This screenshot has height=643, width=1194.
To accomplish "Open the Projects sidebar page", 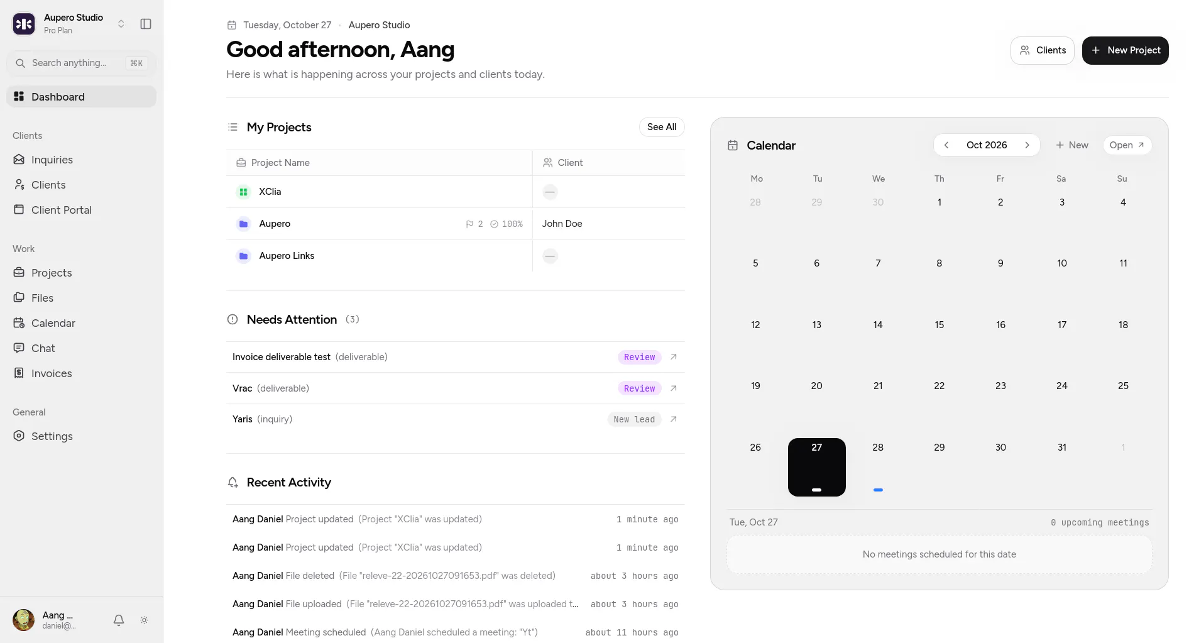I will pyautogui.click(x=81, y=273).
